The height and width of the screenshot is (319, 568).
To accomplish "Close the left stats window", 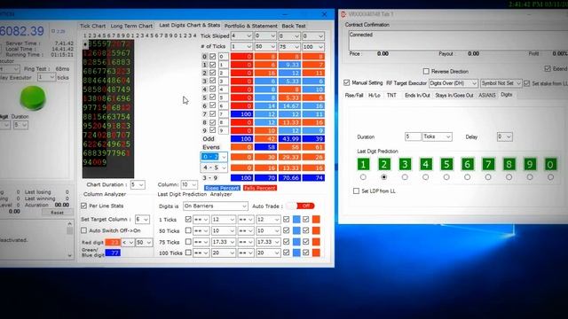I will (324, 14).
